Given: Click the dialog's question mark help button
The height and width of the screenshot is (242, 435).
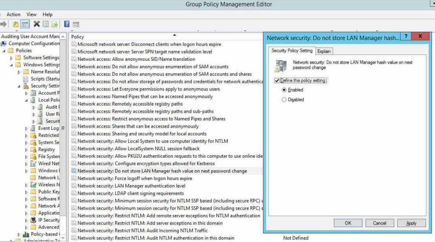Looking at the screenshot, I should click(406, 37).
